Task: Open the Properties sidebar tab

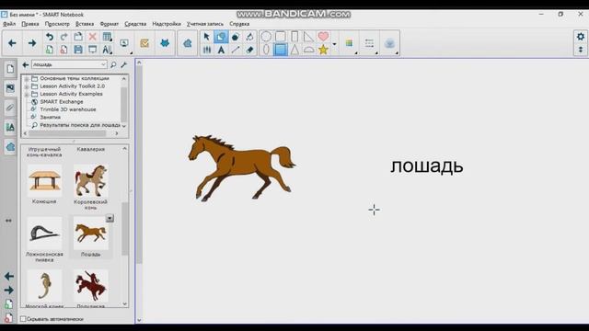Action: 10,128
